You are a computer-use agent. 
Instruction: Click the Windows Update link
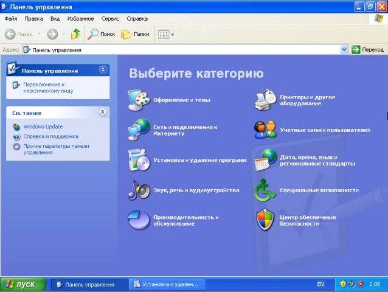[x=43, y=127]
